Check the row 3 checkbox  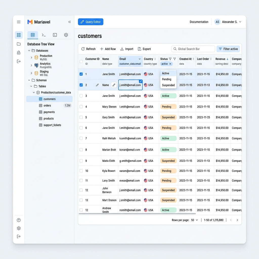point(81,96)
